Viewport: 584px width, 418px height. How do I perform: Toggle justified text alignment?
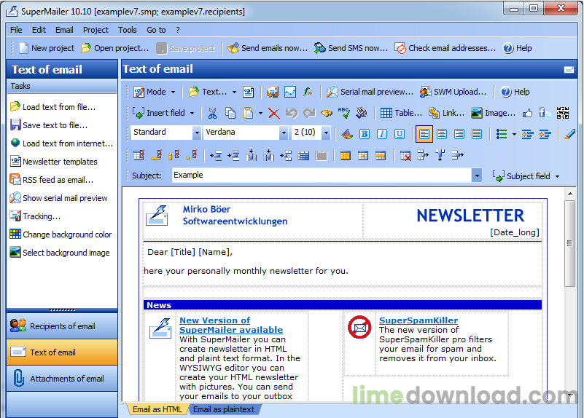477,134
